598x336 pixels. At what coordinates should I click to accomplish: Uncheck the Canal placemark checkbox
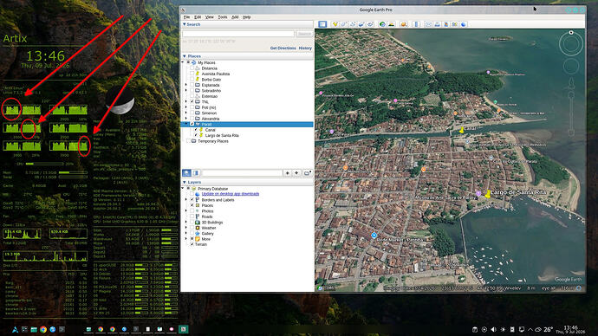pyautogui.click(x=196, y=130)
